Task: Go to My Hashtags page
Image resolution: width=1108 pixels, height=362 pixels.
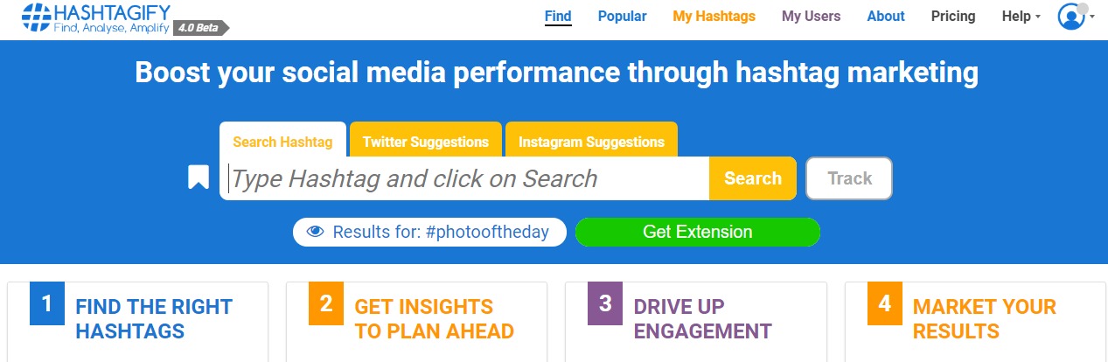Action: click(x=714, y=17)
